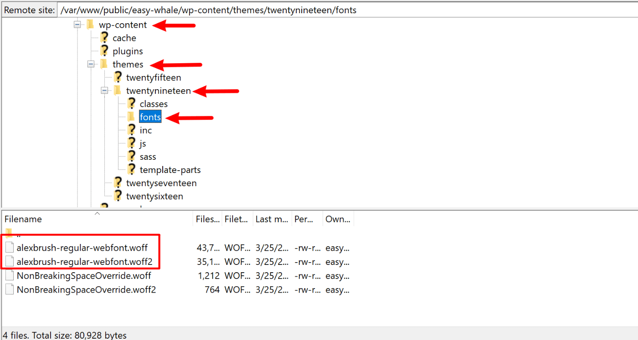This screenshot has height=340, width=638.
Task: Select the inc folder label
Action: coord(146,131)
